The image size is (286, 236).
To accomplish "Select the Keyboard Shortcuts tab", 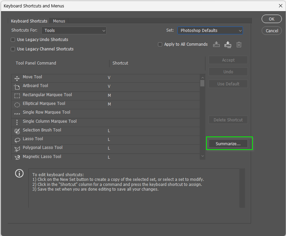I will [29, 21].
